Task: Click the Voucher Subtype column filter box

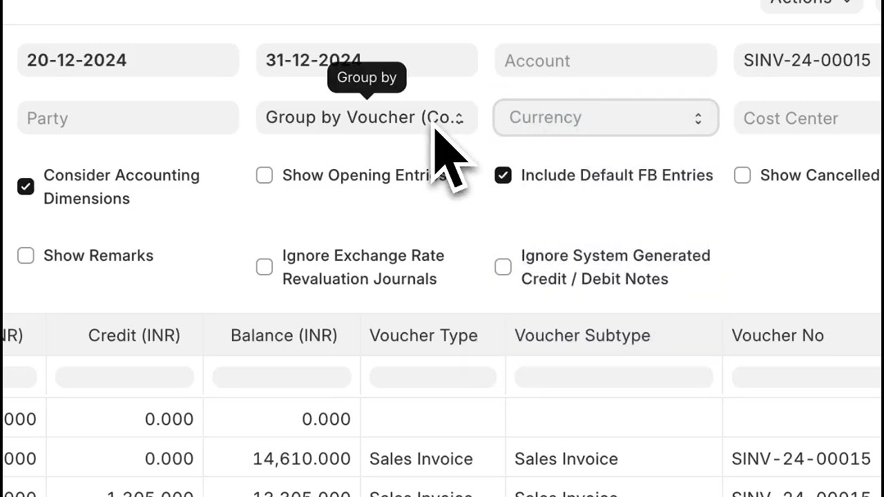Action: point(613,377)
